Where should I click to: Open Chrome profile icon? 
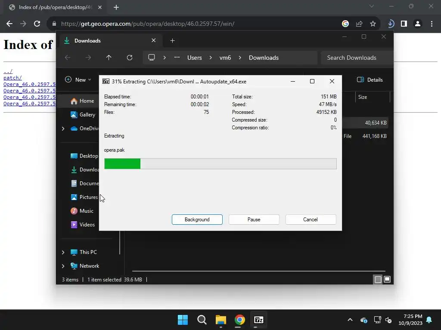pos(418,24)
